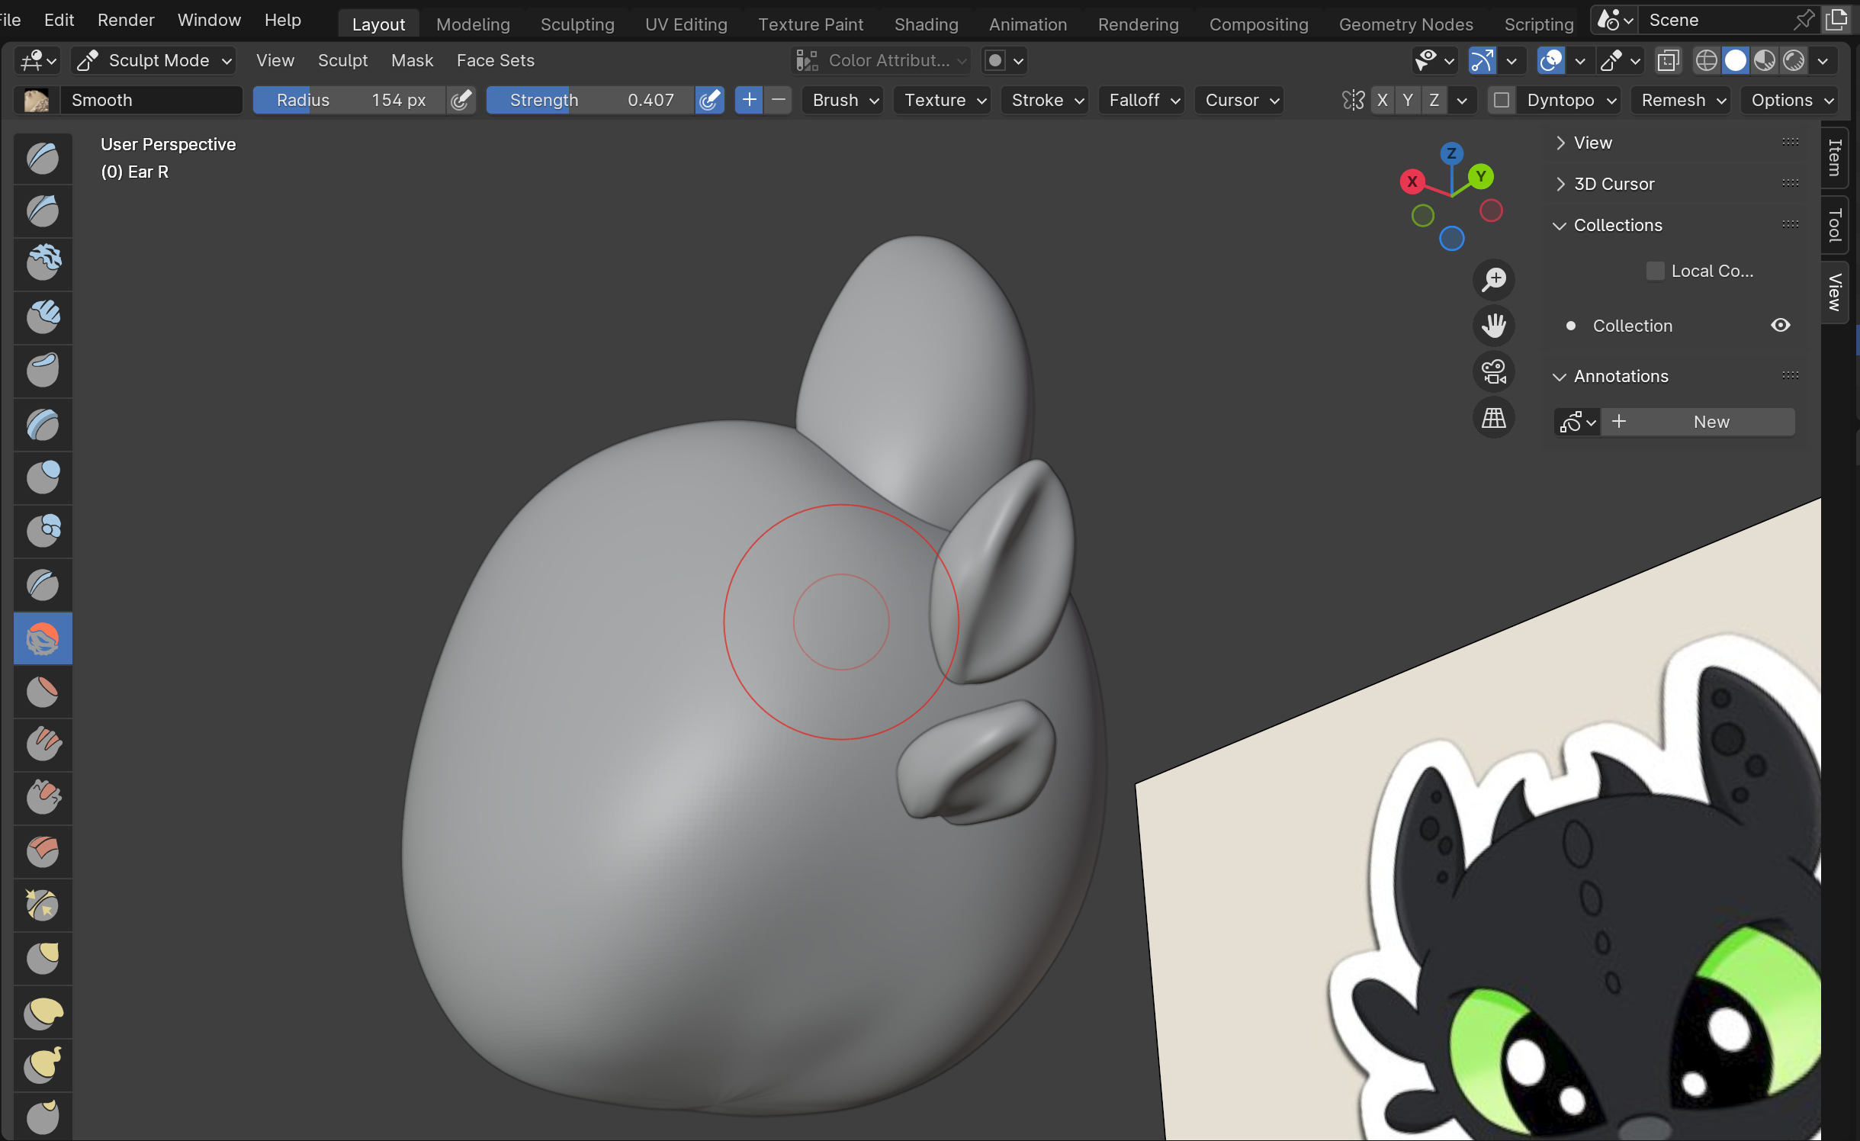Enable the Dyntopo checkbox
1860x1141 pixels.
click(x=1501, y=100)
